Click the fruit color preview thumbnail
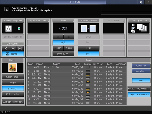 pos(13,68)
